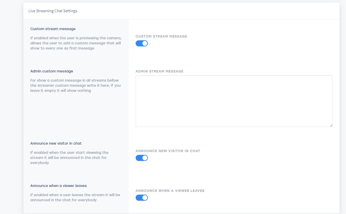Viewport: 346px width, 214px height.
Task: Click the CUSTOM STREAM MESSAGE field label
Action: click(161, 36)
